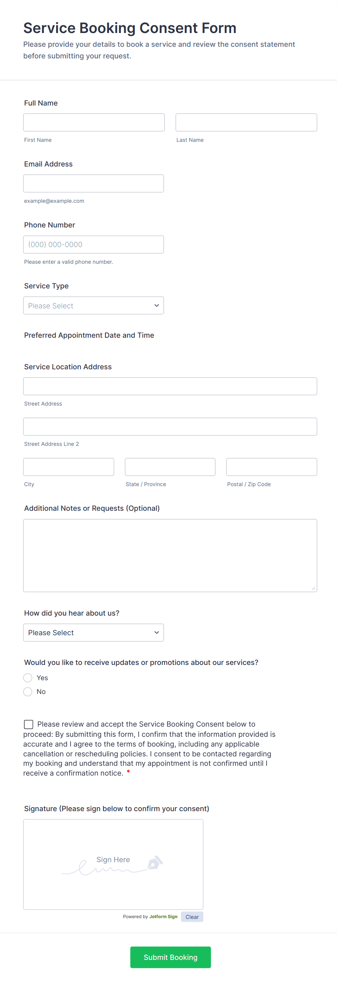Check the Service Booking Consent checkbox
Image resolution: width=337 pixels, height=986 pixels.
coord(29,724)
